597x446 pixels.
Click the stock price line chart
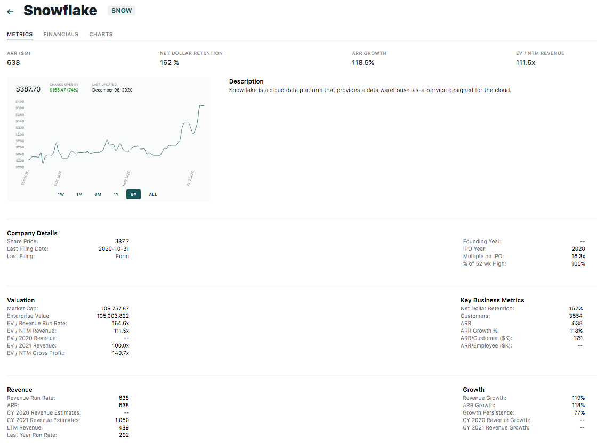pyautogui.click(x=116, y=135)
